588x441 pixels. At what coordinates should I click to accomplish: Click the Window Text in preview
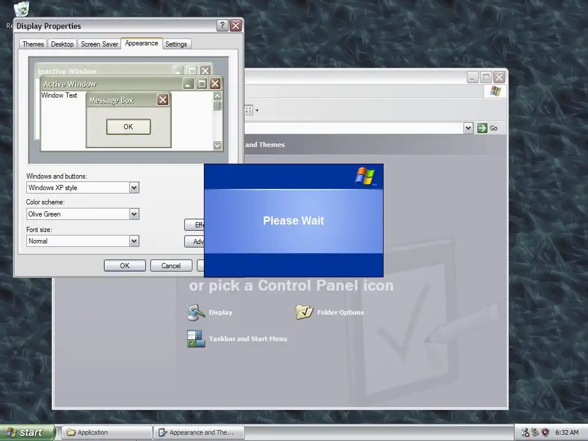pos(59,95)
